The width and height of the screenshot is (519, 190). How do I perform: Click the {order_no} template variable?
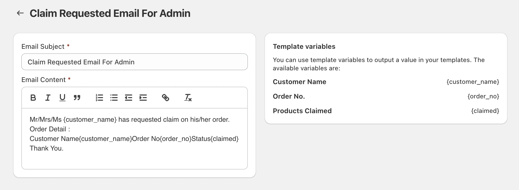tap(483, 96)
